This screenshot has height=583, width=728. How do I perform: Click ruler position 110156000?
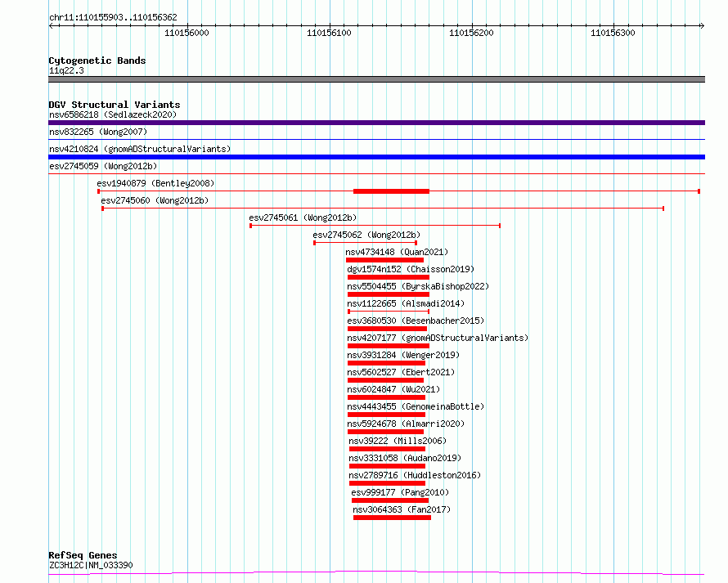pos(186,33)
